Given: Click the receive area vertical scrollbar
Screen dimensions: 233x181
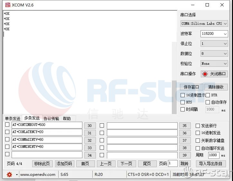Looking at the screenshot, I should (174, 97).
